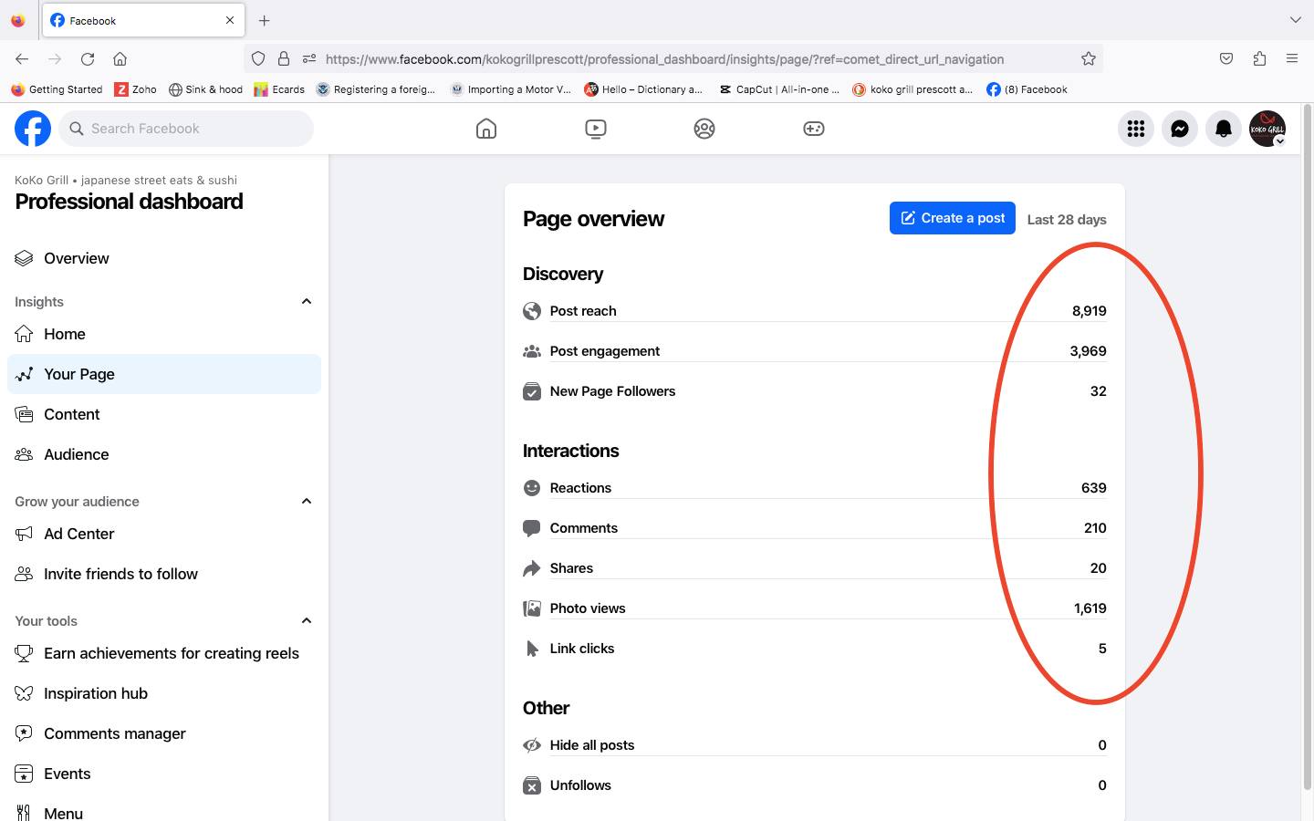Go to Facebook home icon
The height and width of the screenshot is (821, 1314).
(486, 129)
